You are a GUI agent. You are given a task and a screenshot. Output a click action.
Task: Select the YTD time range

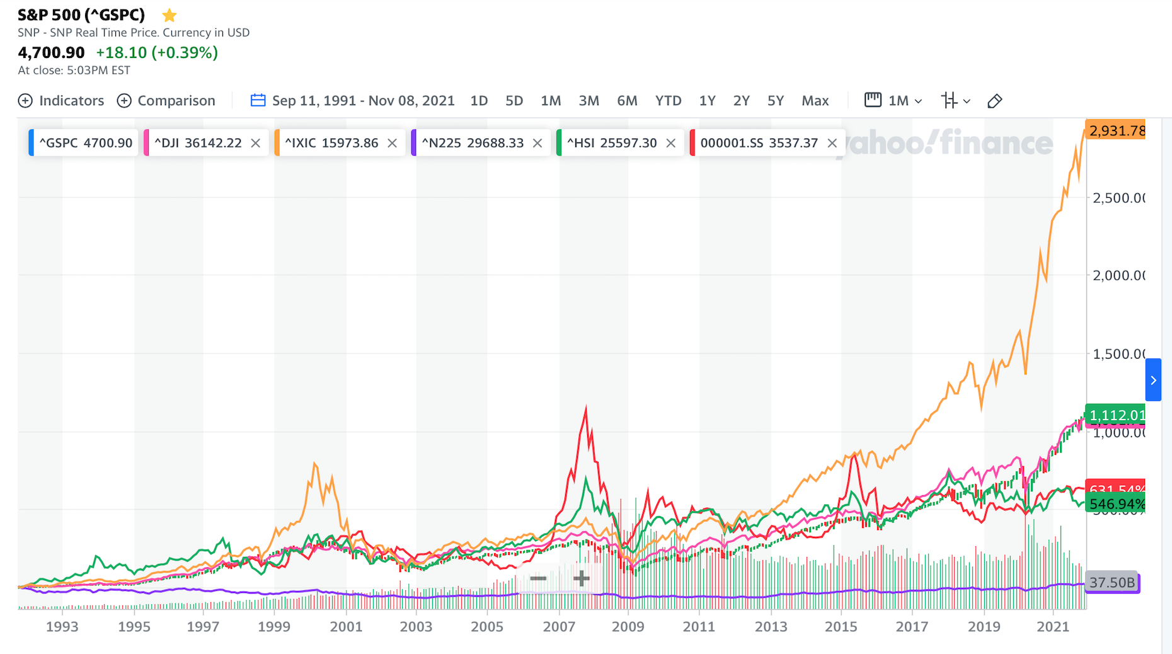pyautogui.click(x=668, y=101)
